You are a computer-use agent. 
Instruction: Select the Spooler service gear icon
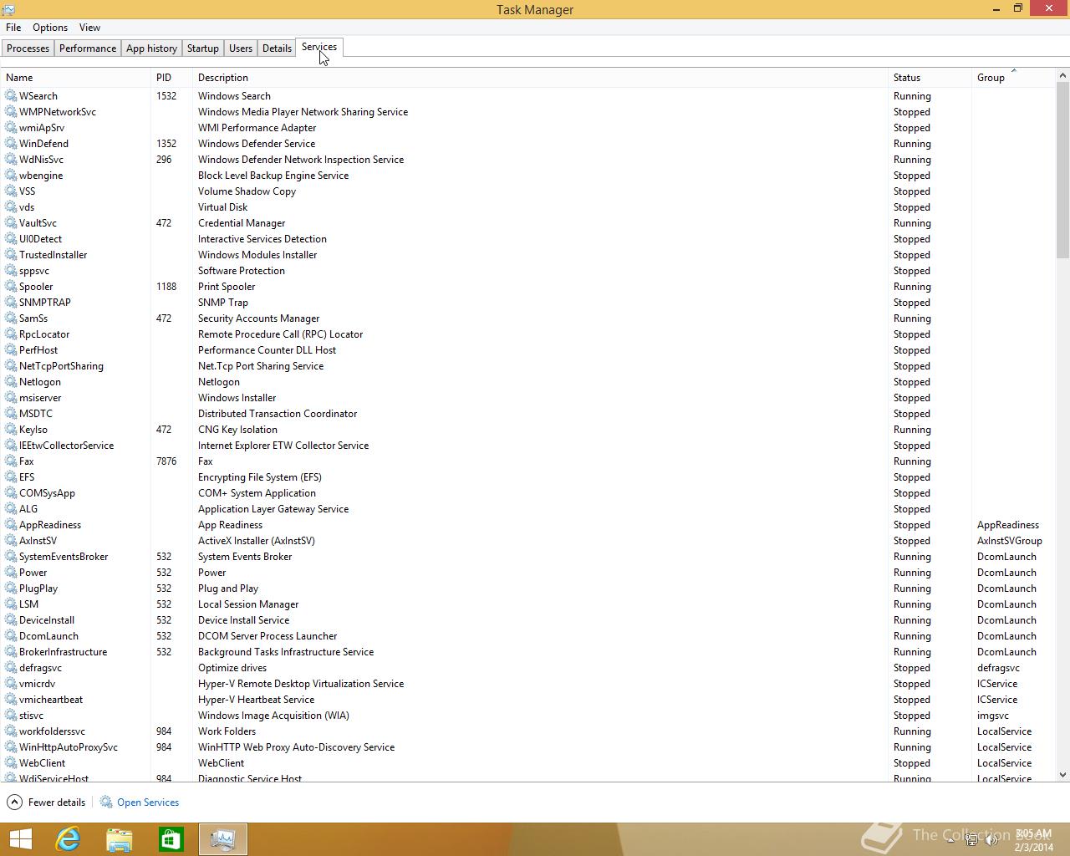11,287
